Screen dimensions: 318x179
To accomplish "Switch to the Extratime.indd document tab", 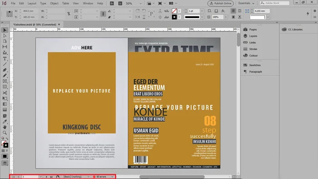I will [x=35, y=25].
